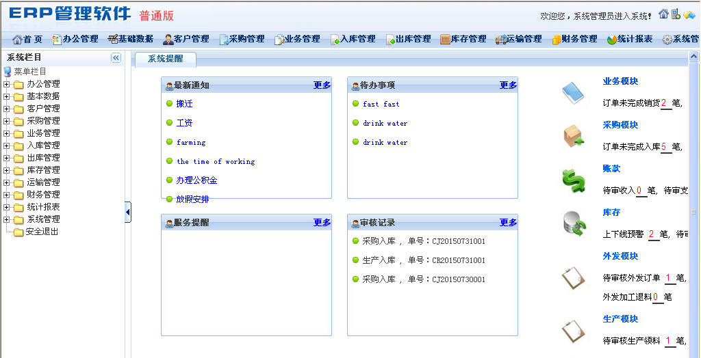Click the home icon in the header
The image size is (701, 358).
[663, 14]
